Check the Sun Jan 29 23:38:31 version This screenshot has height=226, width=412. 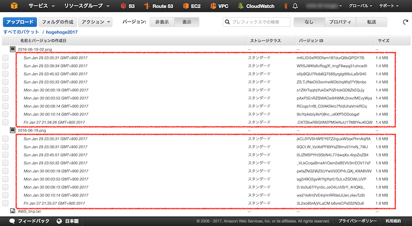click(5, 147)
